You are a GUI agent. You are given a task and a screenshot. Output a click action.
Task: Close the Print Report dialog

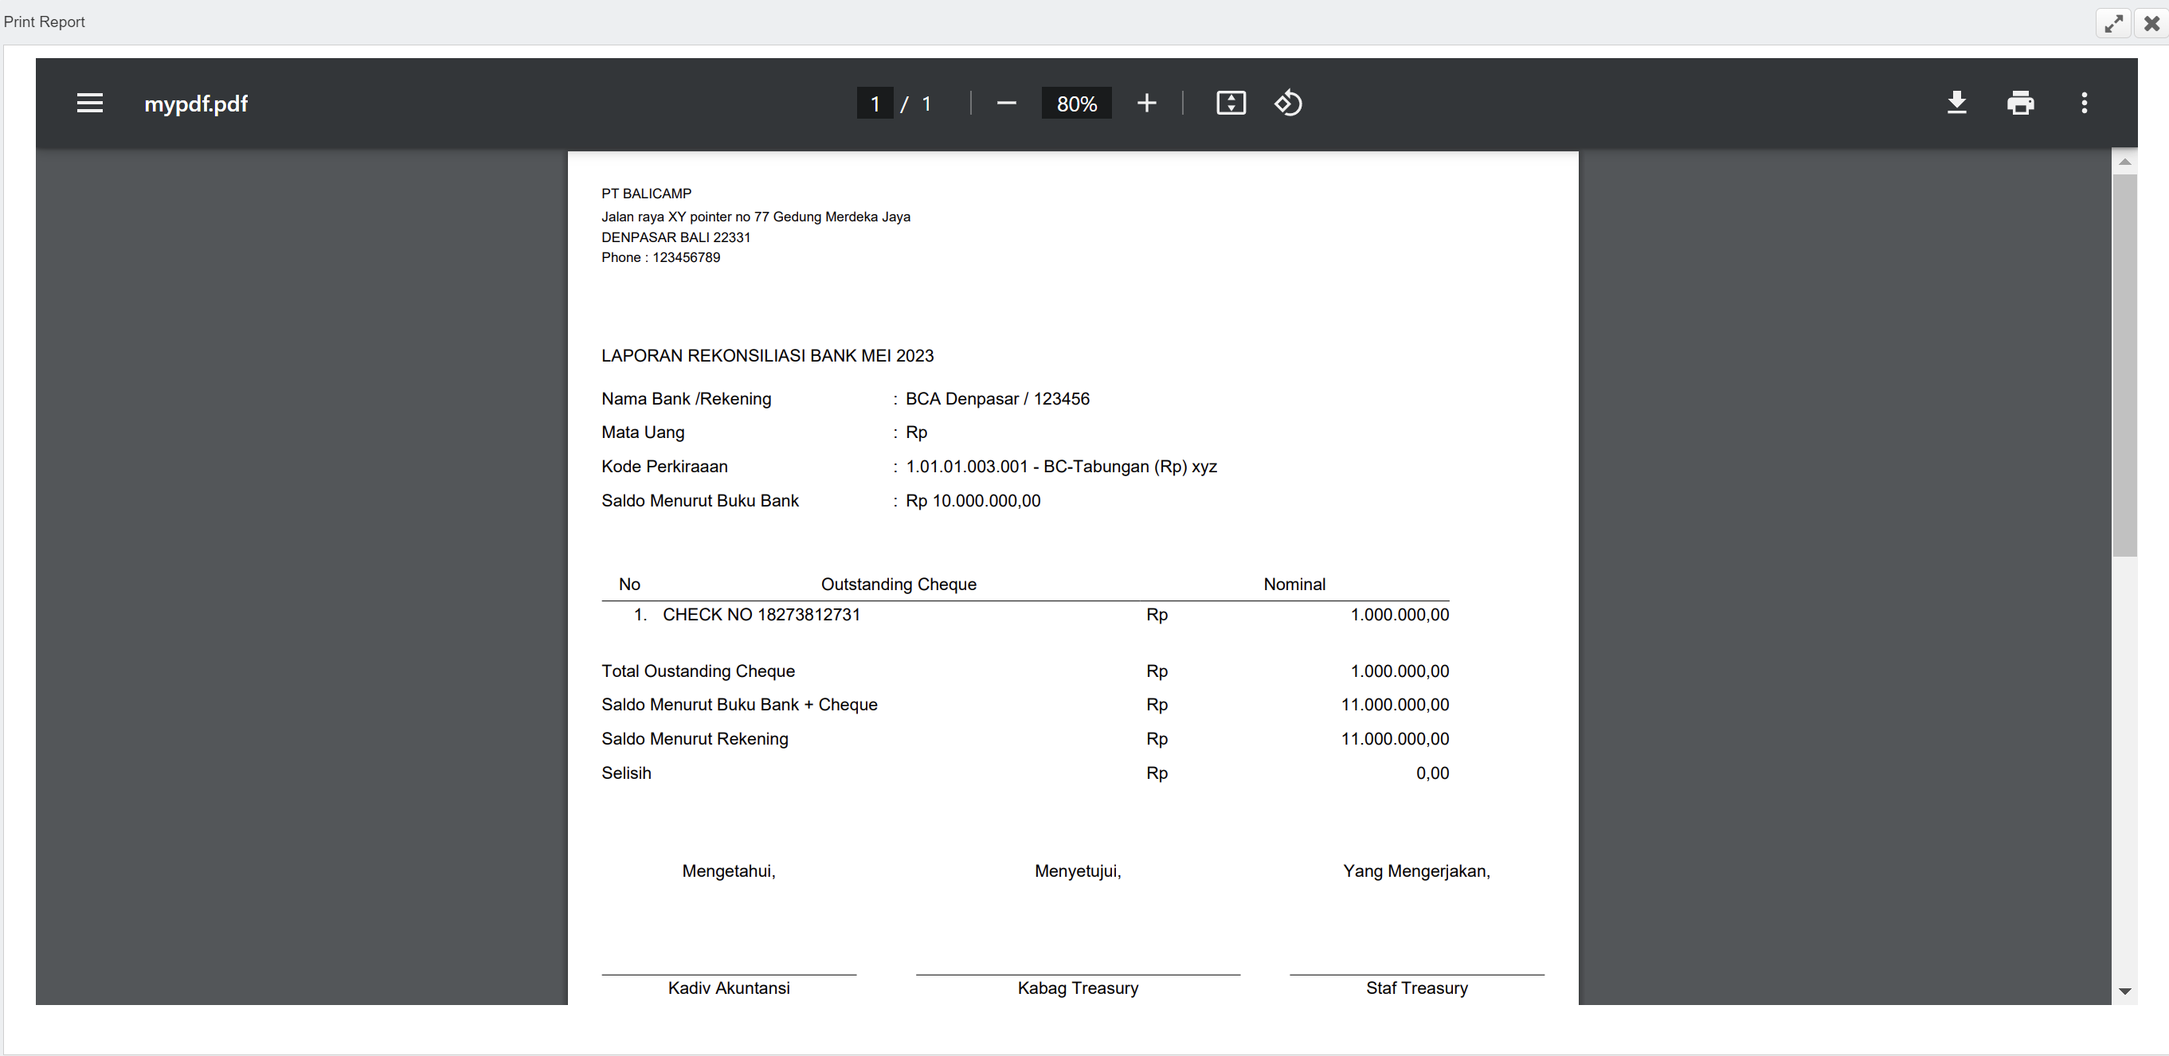(x=2151, y=24)
